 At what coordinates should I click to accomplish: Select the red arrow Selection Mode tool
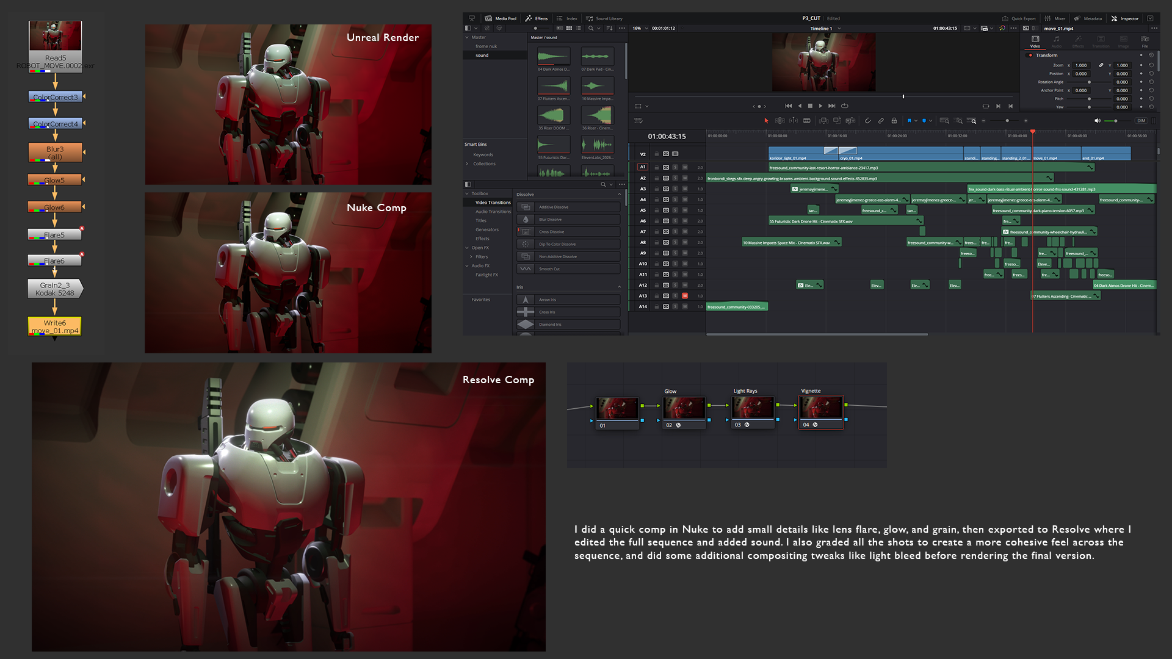(766, 121)
